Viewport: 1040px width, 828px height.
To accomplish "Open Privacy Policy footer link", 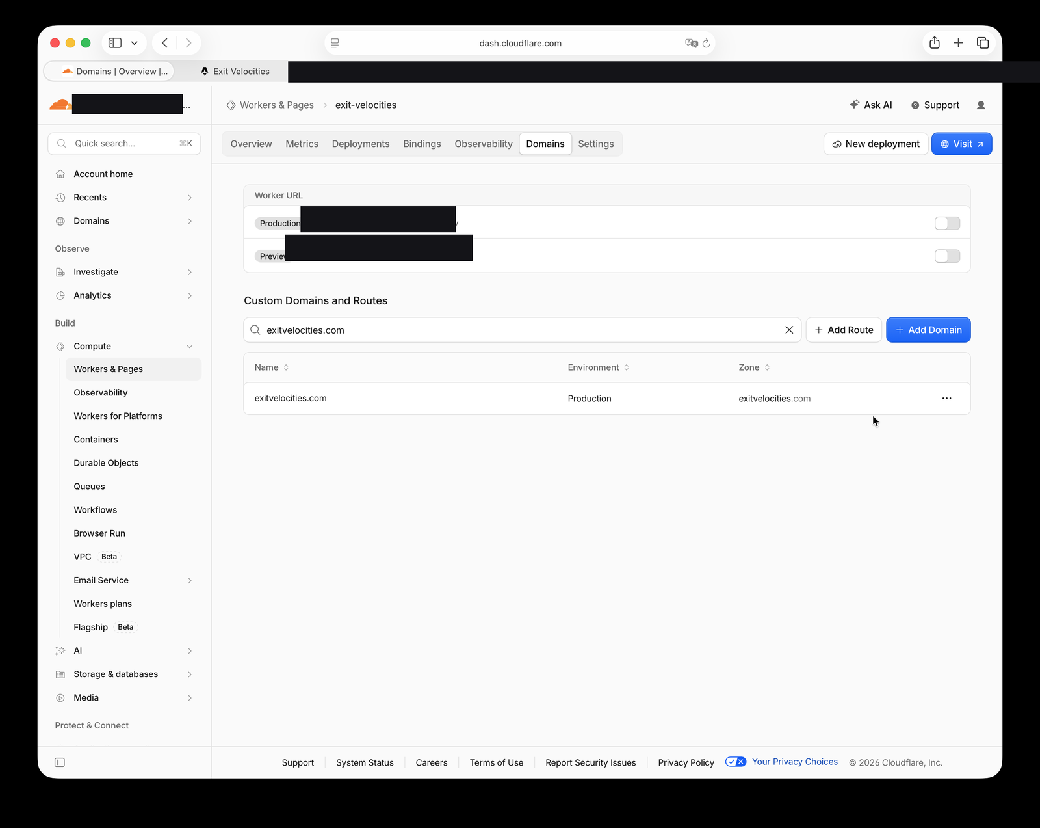I will click(x=686, y=762).
